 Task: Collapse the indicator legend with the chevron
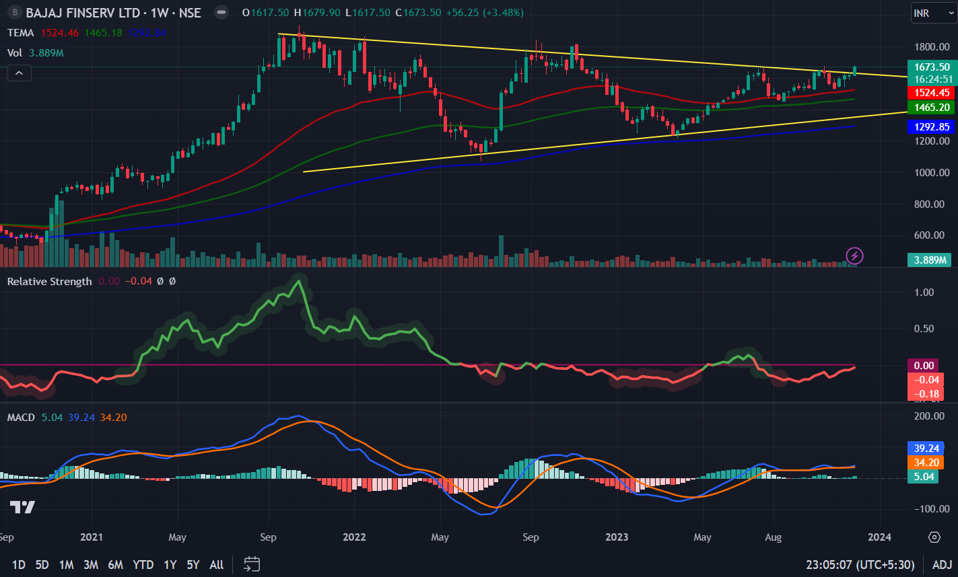pyautogui.click(x=19, y=73)
